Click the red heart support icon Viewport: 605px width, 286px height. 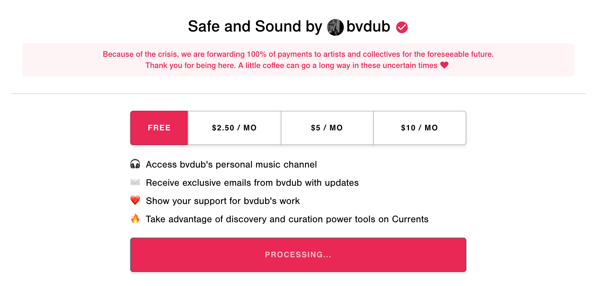point(135,200)
